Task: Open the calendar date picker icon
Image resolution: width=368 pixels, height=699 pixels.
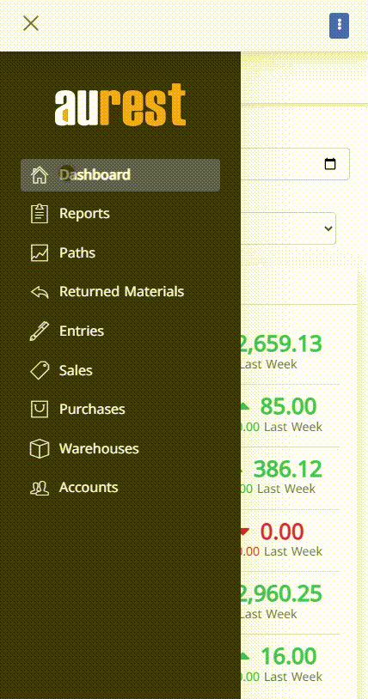Action: tap(330, 164)
